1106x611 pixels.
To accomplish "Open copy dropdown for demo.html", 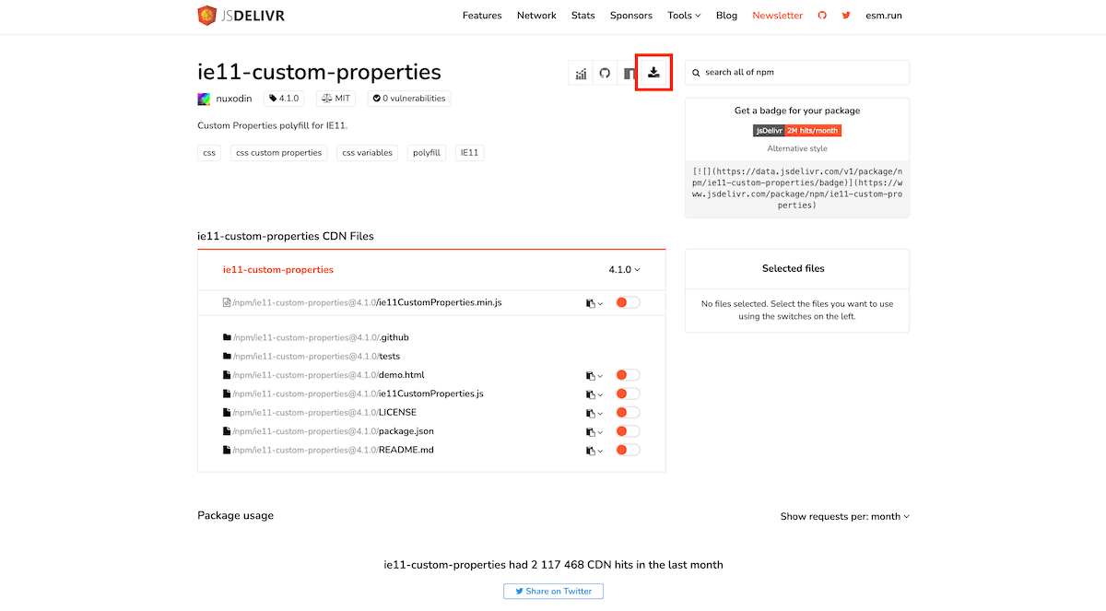I will click(594, 376).
